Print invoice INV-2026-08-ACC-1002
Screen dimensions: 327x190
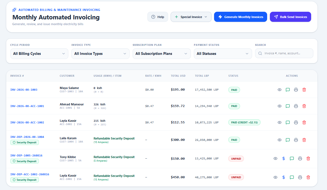coord(296,123)
